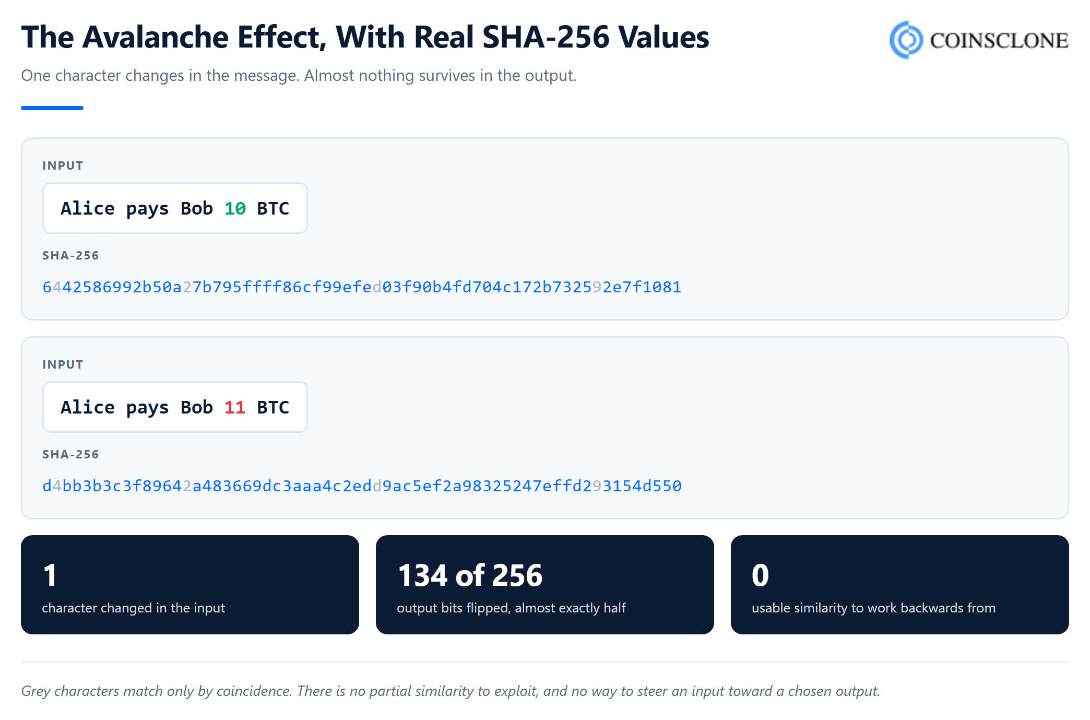This screenshot has height=720, width=1090.
Task: Click the 'One character changes' subtitle text
Action: click(x=299, y=76)
